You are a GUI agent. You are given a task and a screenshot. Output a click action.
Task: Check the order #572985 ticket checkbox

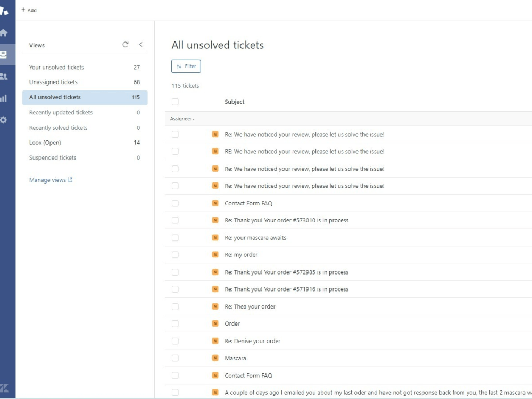175,272
